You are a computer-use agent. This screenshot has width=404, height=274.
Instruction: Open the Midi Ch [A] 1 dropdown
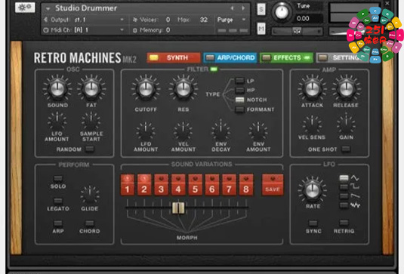85,30
